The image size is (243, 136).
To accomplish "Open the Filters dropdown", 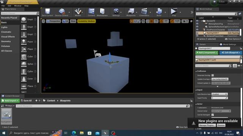I will click(10, 106).
